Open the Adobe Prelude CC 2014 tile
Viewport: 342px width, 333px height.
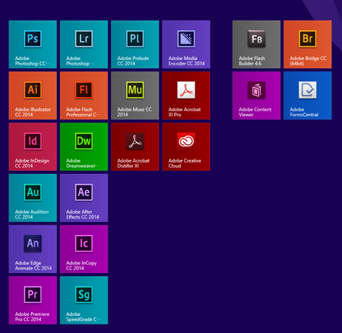tap(135, 44)
